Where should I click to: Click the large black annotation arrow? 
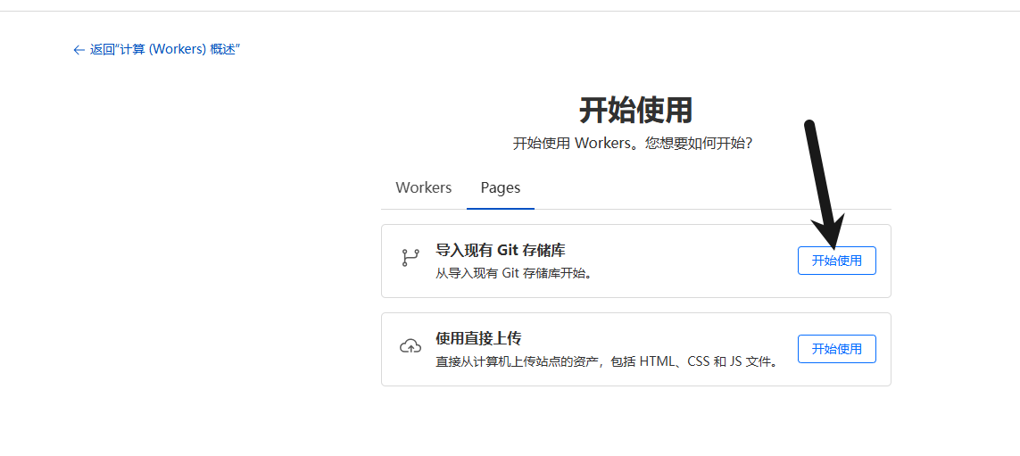(x=819, y=178)
